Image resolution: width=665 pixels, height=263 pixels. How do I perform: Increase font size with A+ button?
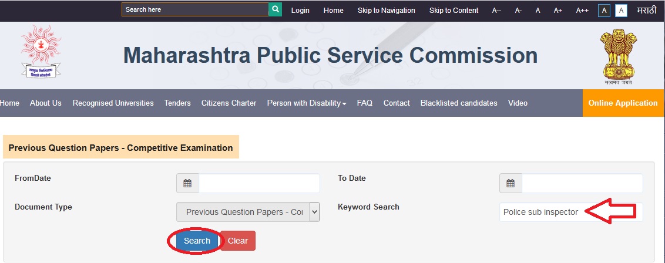[x=557, y=11]
